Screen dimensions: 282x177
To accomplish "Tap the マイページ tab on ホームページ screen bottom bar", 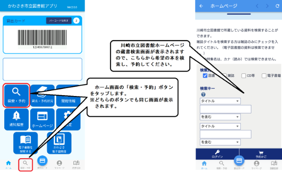I will pos(257,165).
